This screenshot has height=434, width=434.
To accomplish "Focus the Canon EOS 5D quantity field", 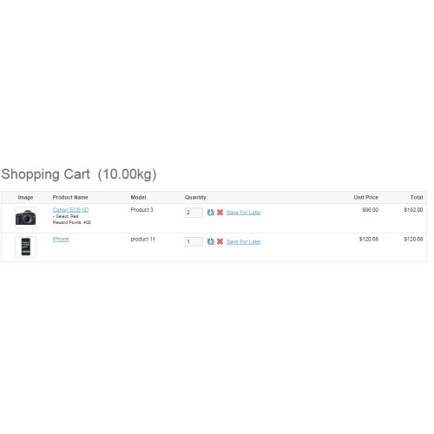I will [x=194, y=213].
